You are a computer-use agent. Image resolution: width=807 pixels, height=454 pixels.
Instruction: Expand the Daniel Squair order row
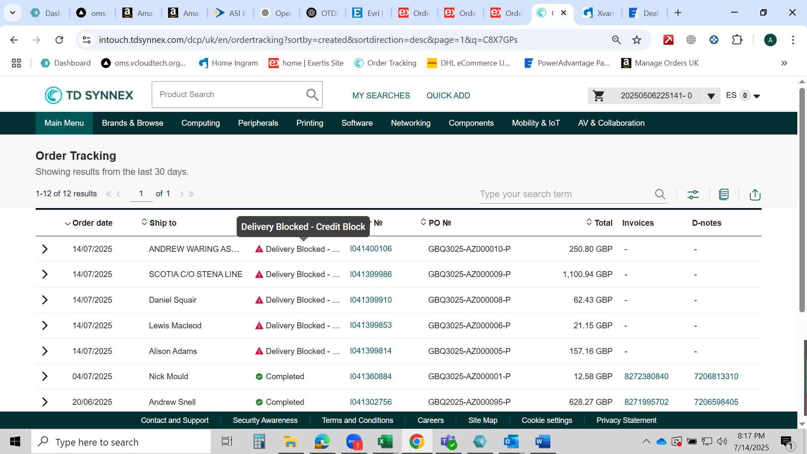[45, 300]
